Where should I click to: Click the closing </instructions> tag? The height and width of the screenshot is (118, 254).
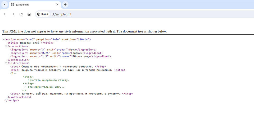(x=19, y=97)
